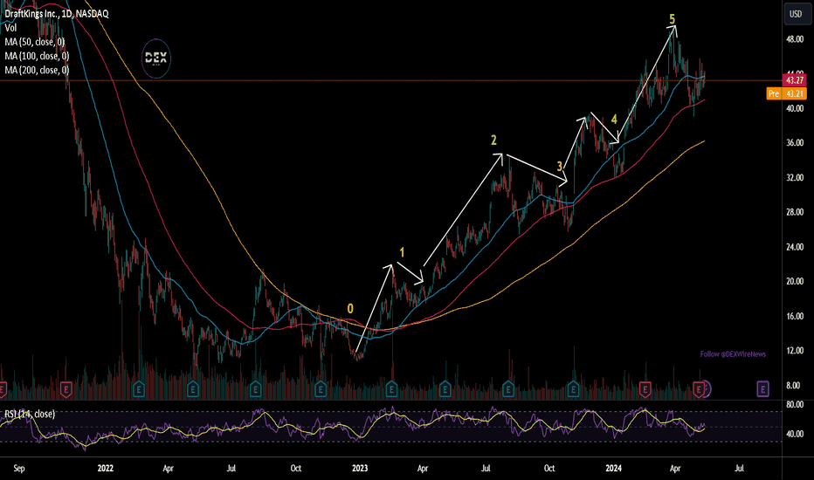814x480 pixels.
Task: Click the 28.00 price axis label
Action: [795, 212]
